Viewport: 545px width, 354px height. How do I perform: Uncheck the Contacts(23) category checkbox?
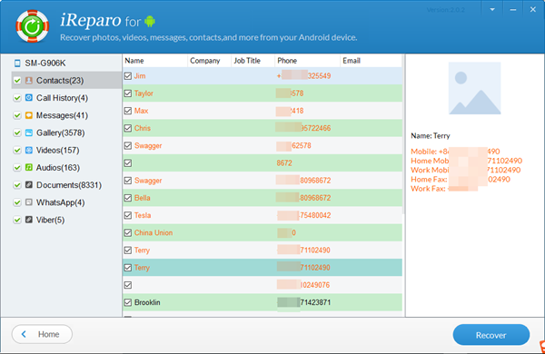[17, 81]
